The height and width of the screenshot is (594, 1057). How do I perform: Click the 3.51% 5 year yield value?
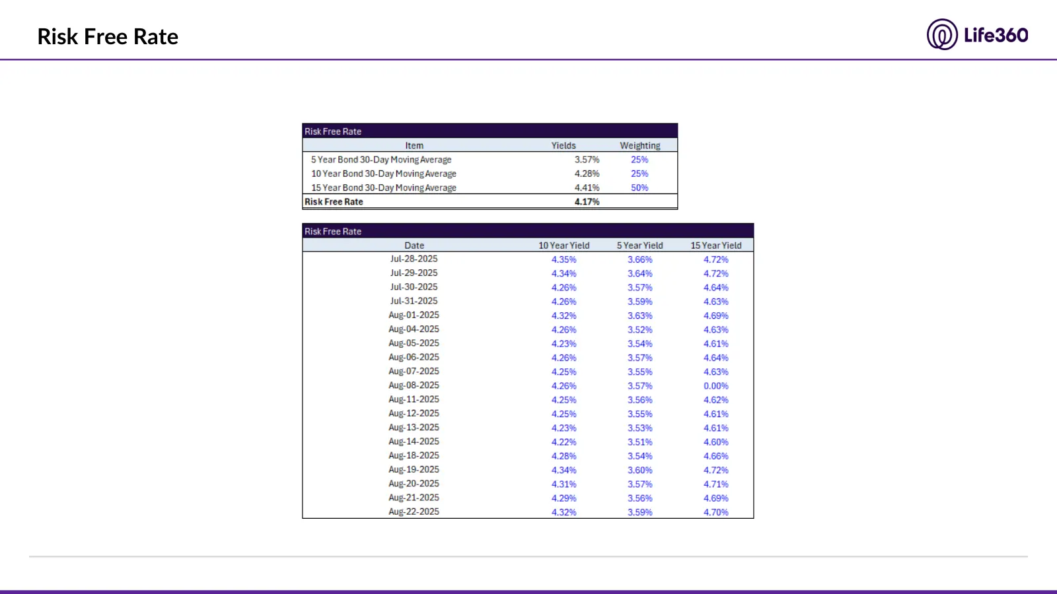click(639, 442)
